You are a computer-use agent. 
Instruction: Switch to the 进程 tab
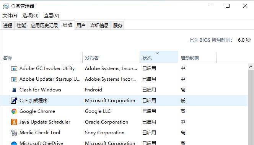tap(7, 25)
